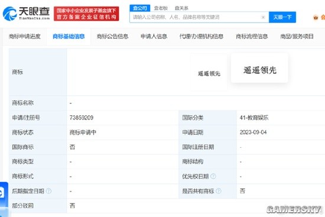Switch to the 代理/办理机构信息 tab
325x217 pixels.
tap(201, 37)
